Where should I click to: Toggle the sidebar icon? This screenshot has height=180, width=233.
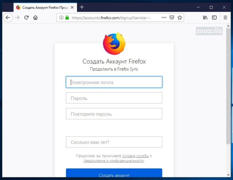214,18
